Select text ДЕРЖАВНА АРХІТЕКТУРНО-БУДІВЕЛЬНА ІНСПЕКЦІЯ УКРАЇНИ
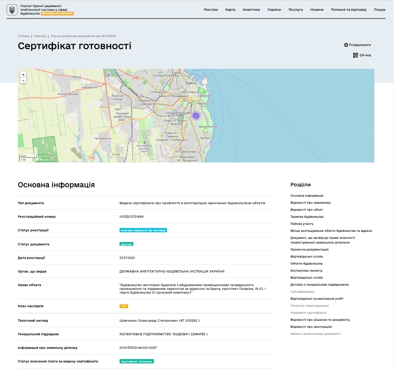Image resolution: width=394 pixels, height=369 pixels. (x=172, y=272)
